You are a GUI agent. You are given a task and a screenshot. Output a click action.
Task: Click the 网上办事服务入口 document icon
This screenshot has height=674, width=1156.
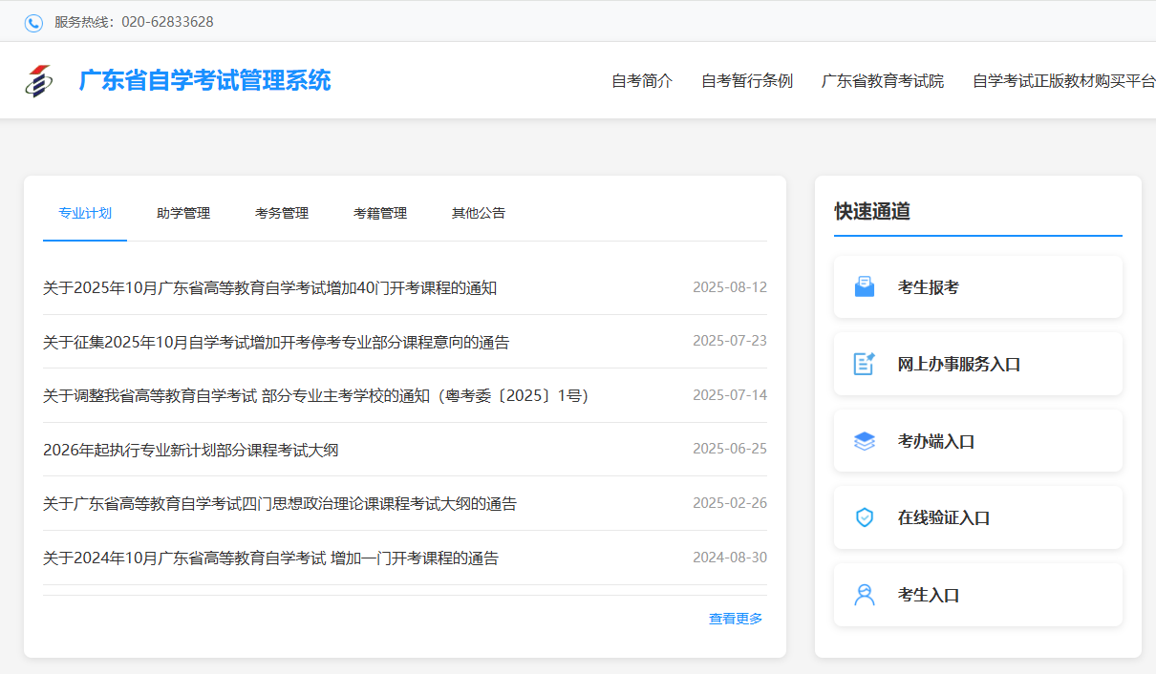pyautogui.click(x=864, y=364)
